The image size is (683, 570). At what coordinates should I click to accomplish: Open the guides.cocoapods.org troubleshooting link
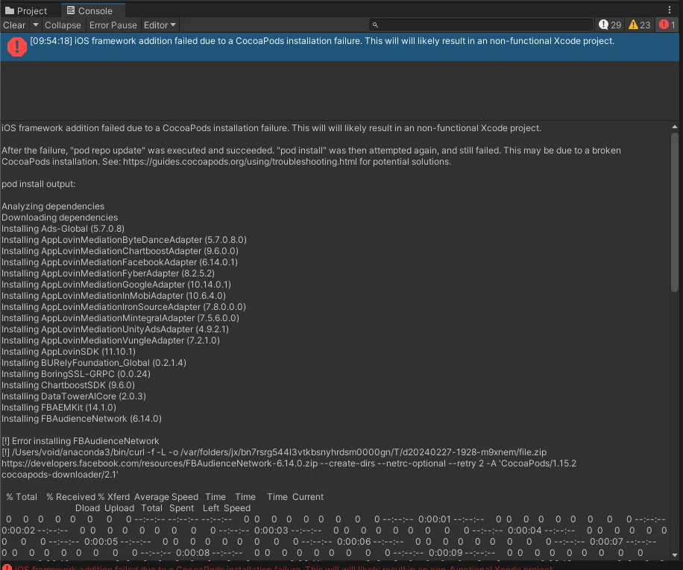239,162
